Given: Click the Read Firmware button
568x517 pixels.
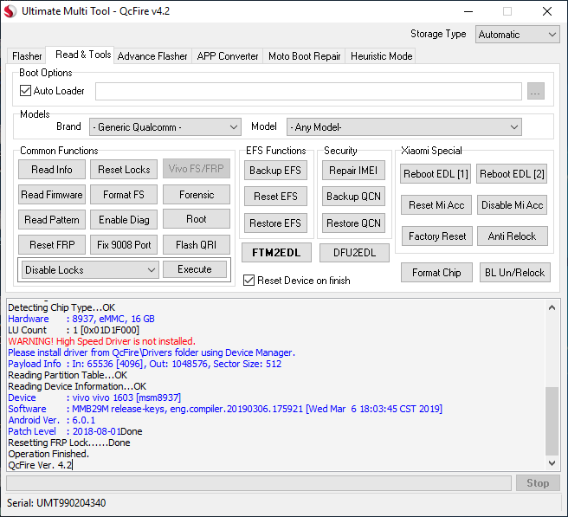Looking at the screenshot, I should point(52,195).
